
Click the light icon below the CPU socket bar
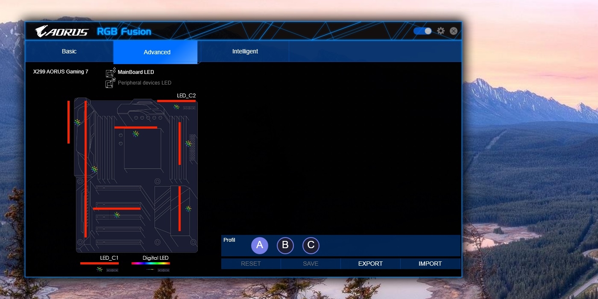136,134
